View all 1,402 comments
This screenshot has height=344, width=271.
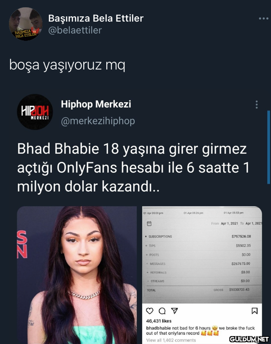pyautogui.click(x=171, y=340)
